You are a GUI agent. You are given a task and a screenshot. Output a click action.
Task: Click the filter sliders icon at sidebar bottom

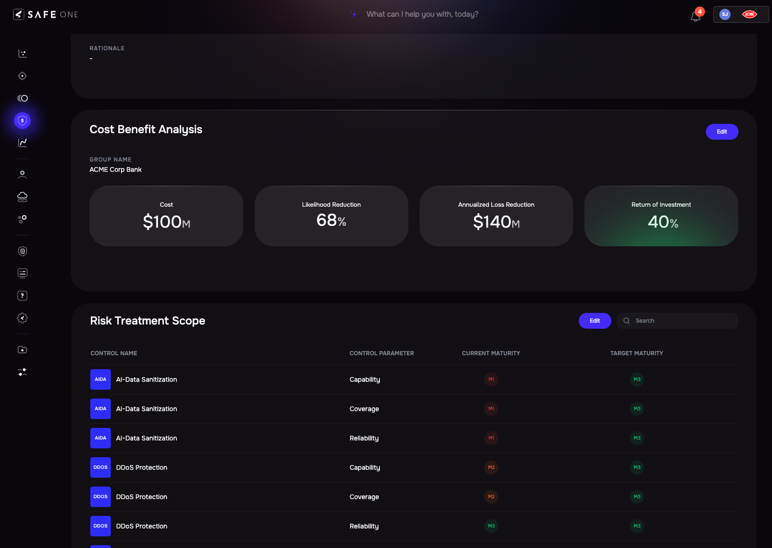coord(22,372)
